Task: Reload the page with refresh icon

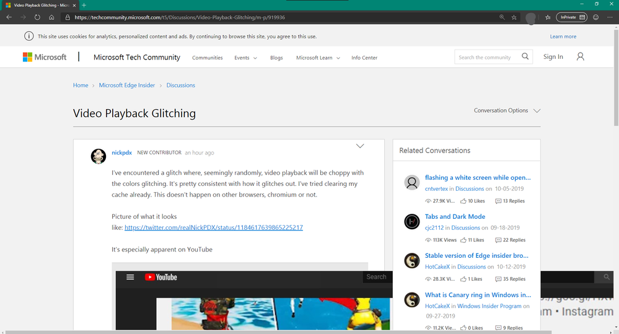Action: click(37, 17)
